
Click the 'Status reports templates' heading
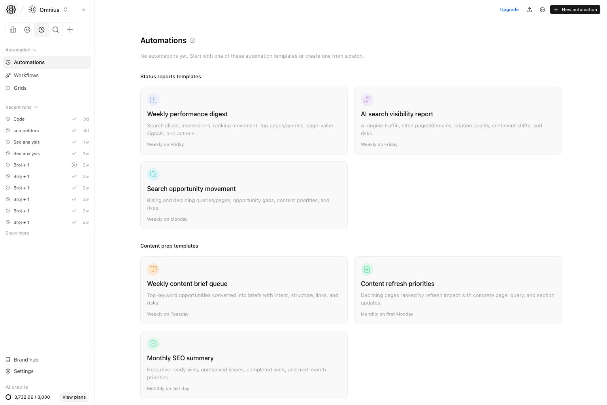[171, 76]
